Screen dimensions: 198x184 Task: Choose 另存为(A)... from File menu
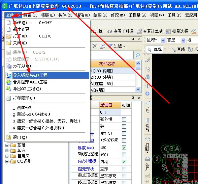tap(47, 66)
